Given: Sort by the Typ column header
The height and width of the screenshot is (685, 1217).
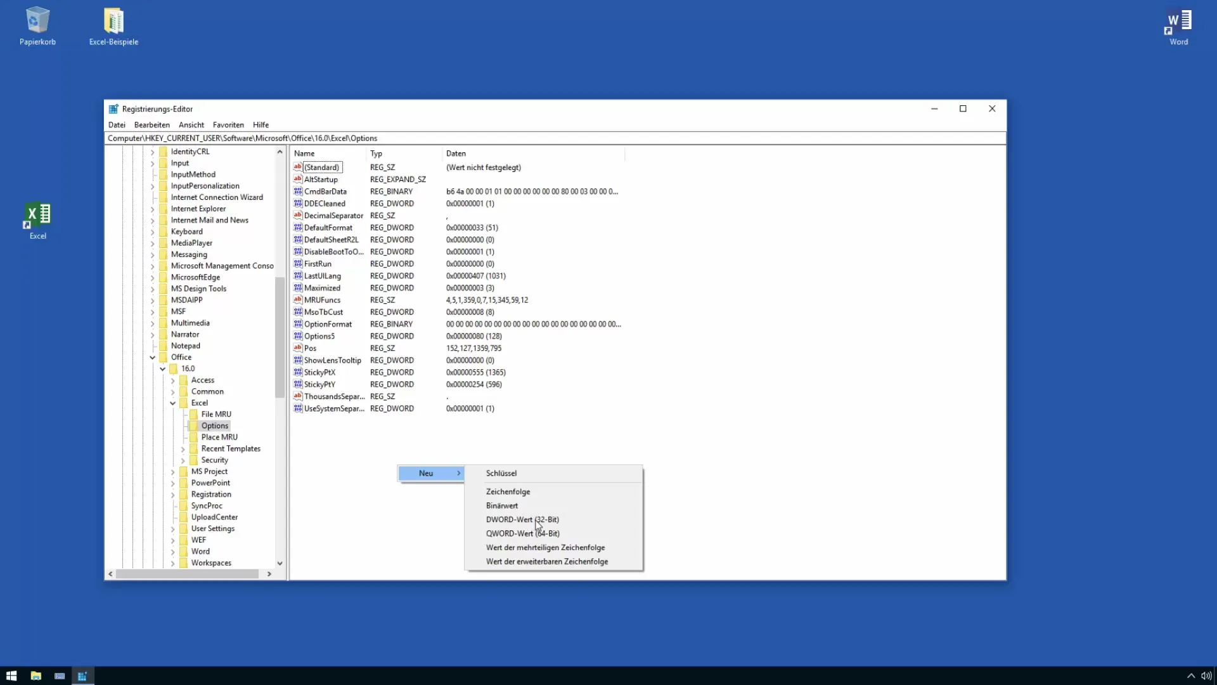Looking at the screenshot, I should (404, 153).
